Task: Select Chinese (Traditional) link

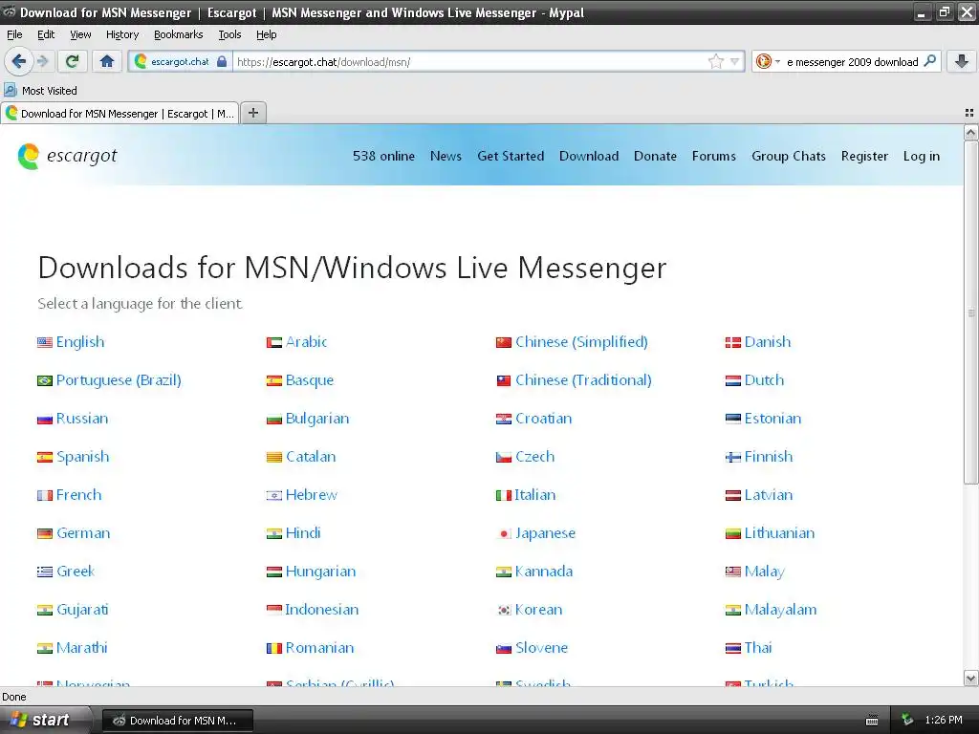Action: coord(583,380)
